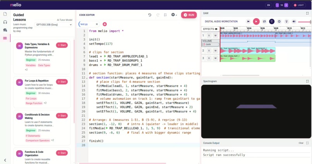Image resolution: width=312 pixels, height=164 pixels.
Task: Increase font size with plus button
Action: tap(286, 5)
